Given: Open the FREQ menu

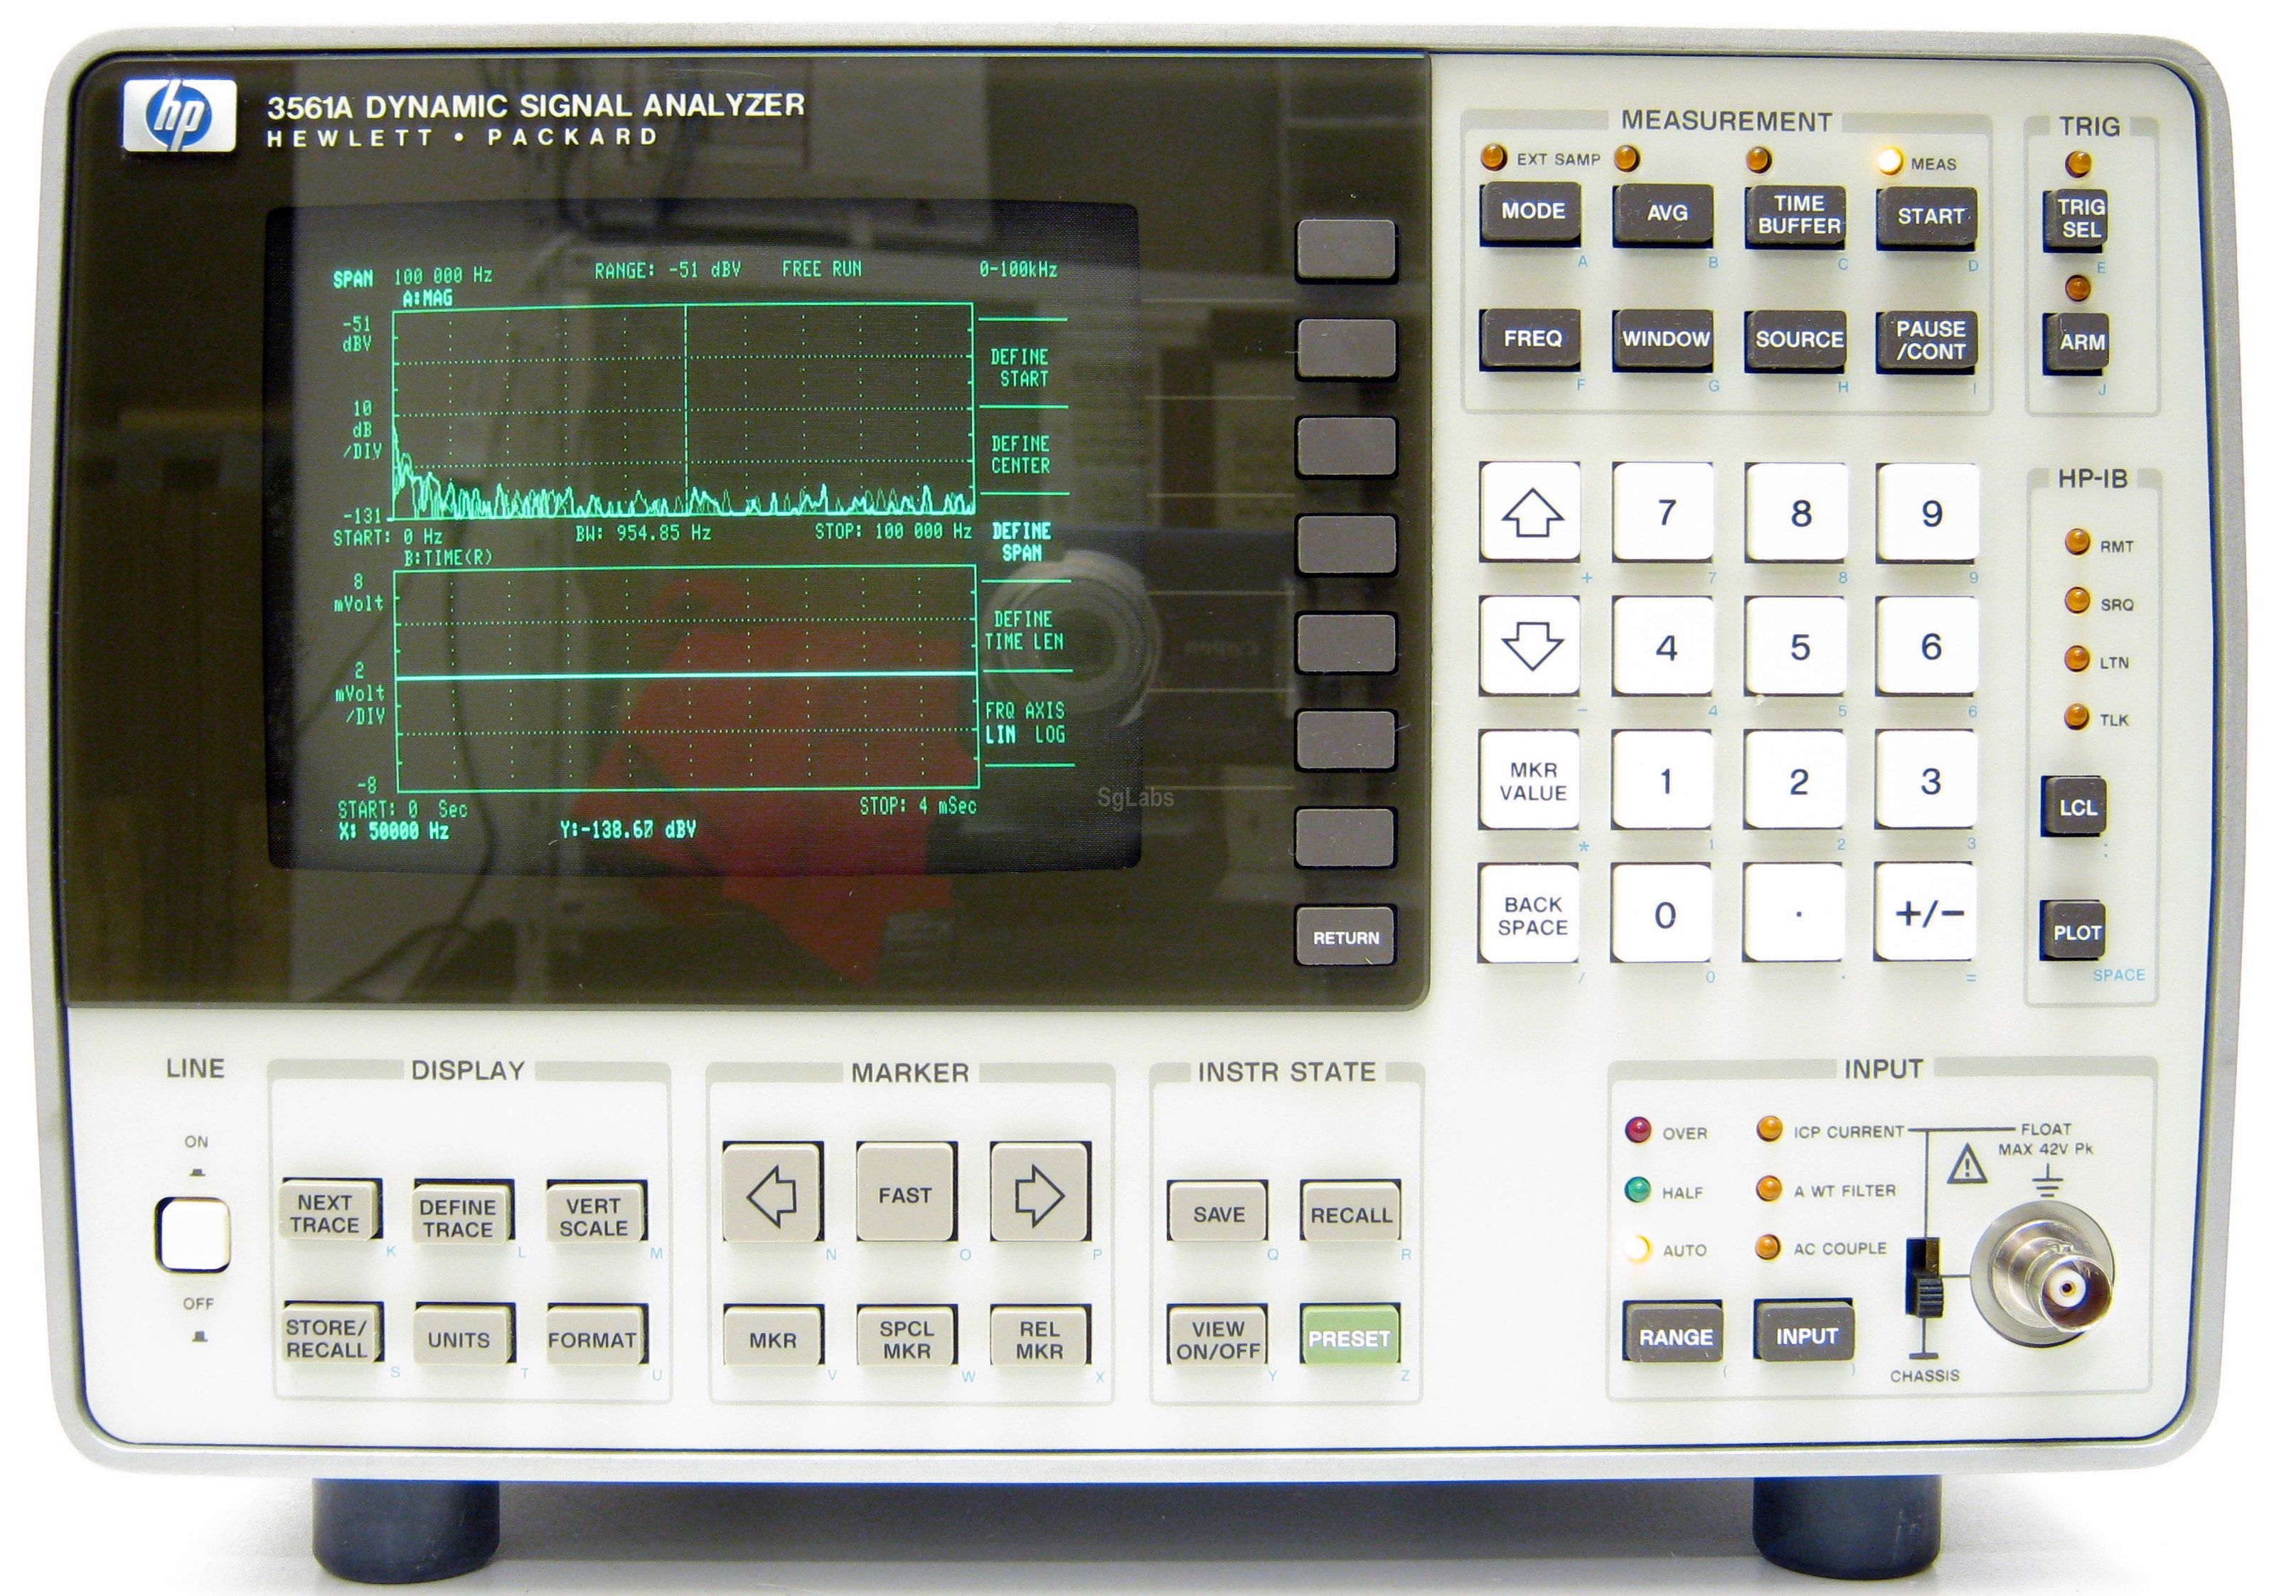Looking at the screenshot, I should pyautogui.click(x=1531, y=338).
